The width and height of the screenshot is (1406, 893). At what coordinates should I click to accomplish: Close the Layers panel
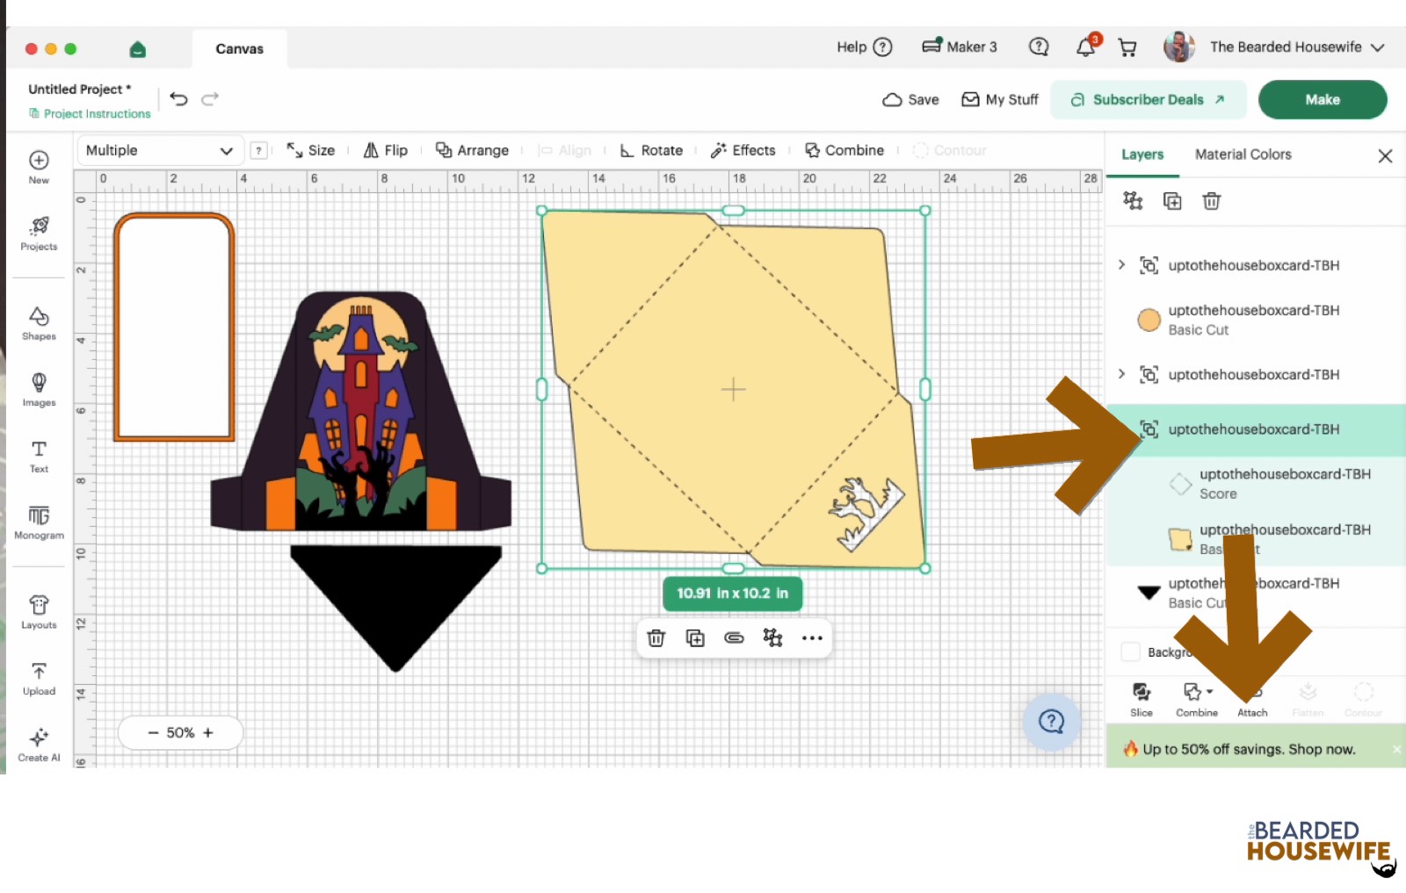(1385, 155)
